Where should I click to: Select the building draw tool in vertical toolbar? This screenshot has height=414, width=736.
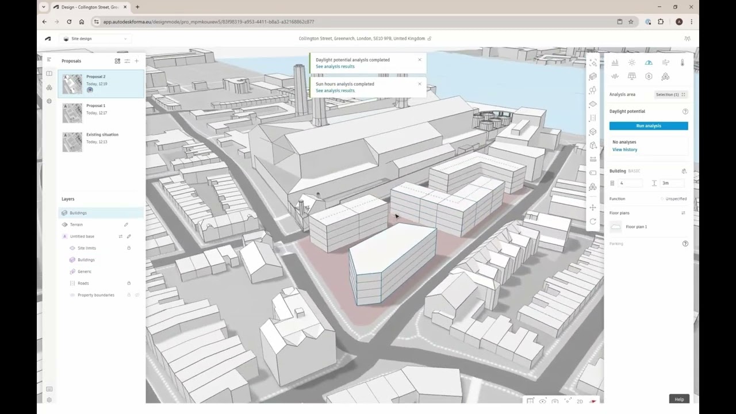[593, 76]
